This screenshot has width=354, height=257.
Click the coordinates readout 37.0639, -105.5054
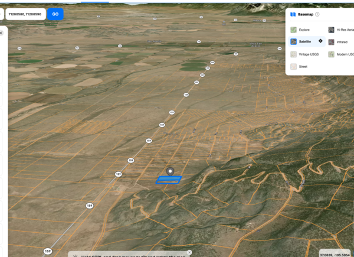pyautogui.click(x=335, y=255)
